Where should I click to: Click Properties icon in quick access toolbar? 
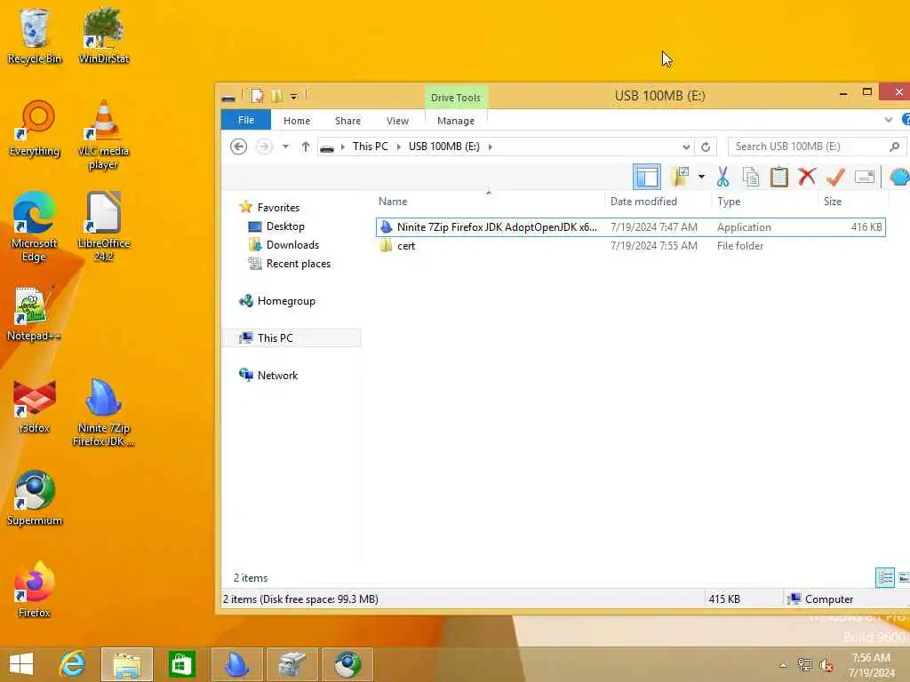(x=257, y=96)
